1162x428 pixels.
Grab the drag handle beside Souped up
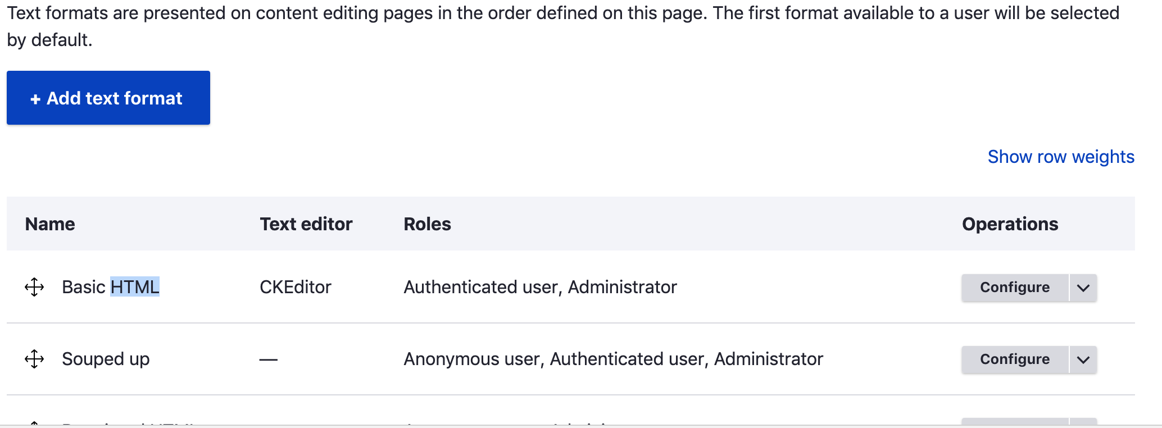click(35, 359)
